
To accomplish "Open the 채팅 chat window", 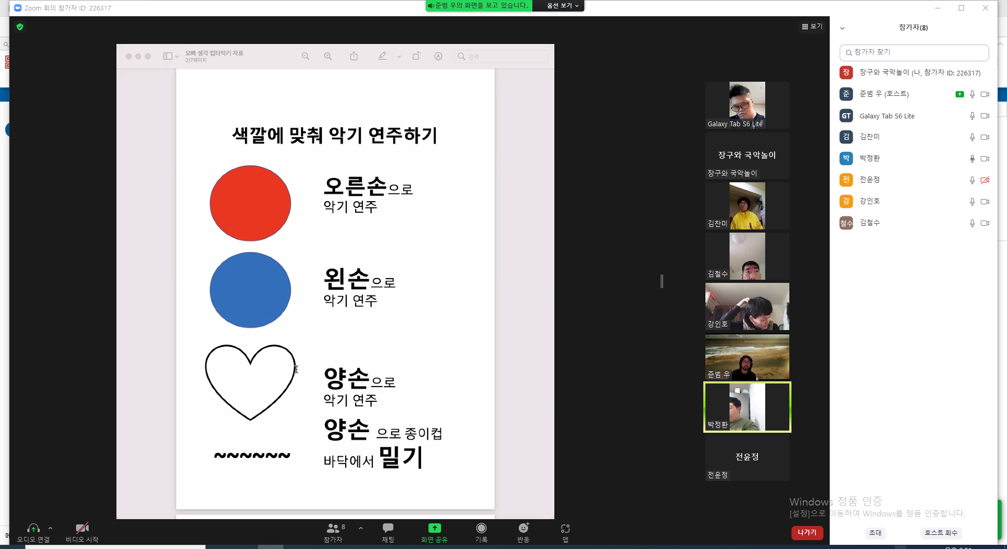I will 388,532.
